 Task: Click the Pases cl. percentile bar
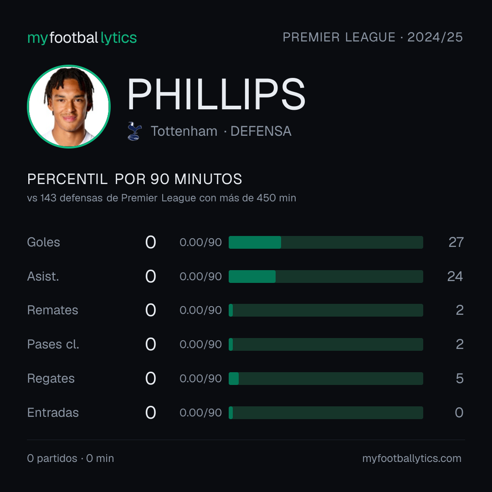pyautogui.click(x=326, y=344)
